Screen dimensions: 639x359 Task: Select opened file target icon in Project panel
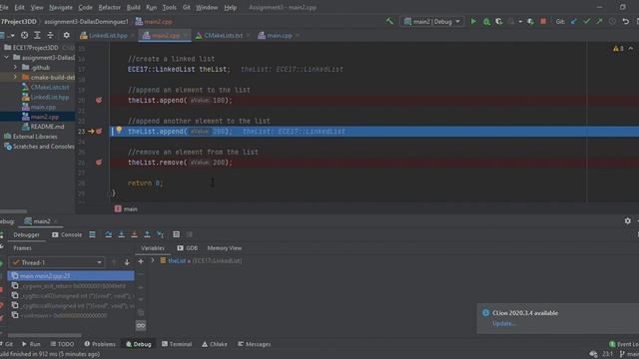(x=24, y=36)
